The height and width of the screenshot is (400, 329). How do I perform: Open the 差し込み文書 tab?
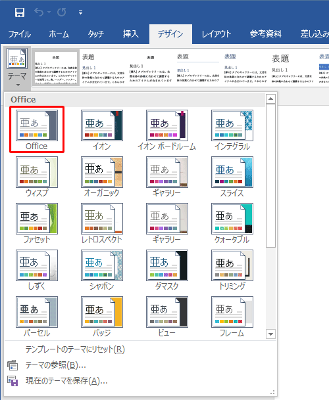click(x=315, y=34)
